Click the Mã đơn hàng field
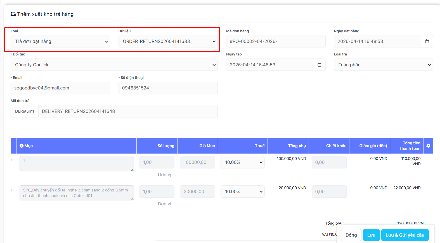This screenshot has height=243, width=440. [x=276, y=41]
